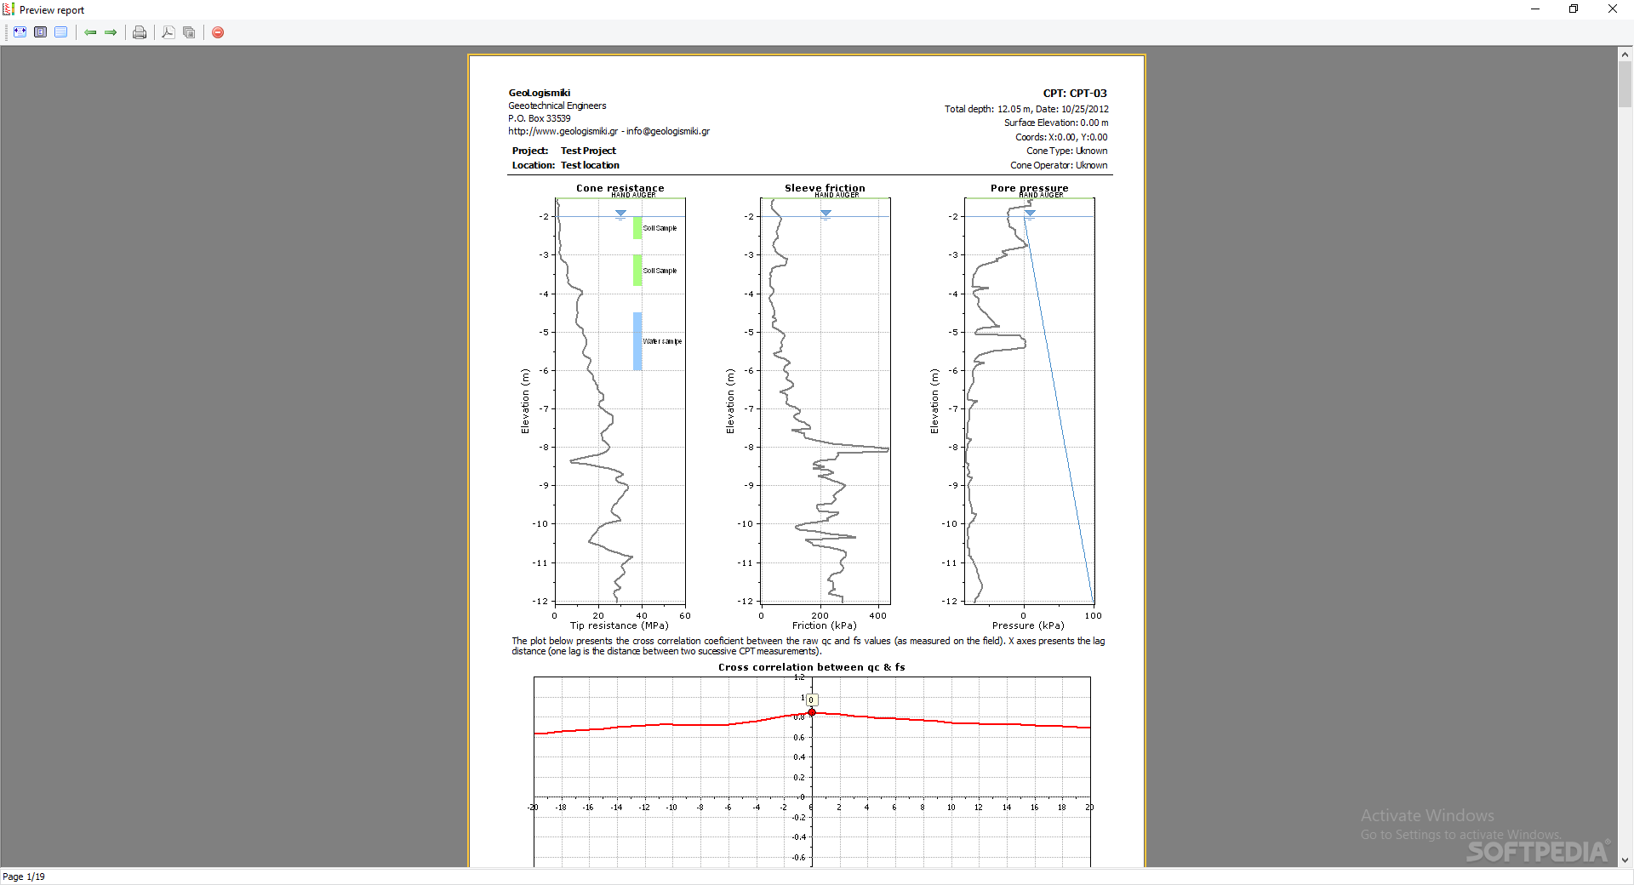
Task: Click 'GeoLogismiki' company name
Action: [x=540, y=93]
